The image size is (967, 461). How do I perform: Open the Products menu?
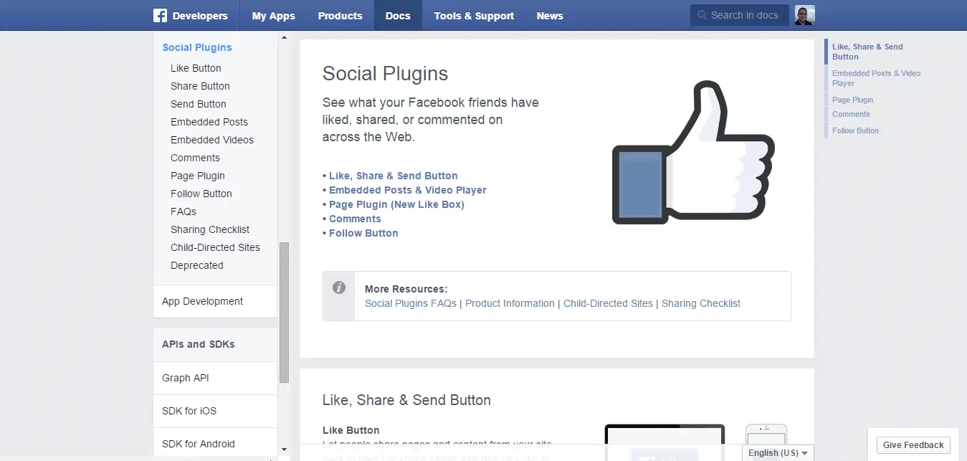pyautogui.click(x=340, y=16)
